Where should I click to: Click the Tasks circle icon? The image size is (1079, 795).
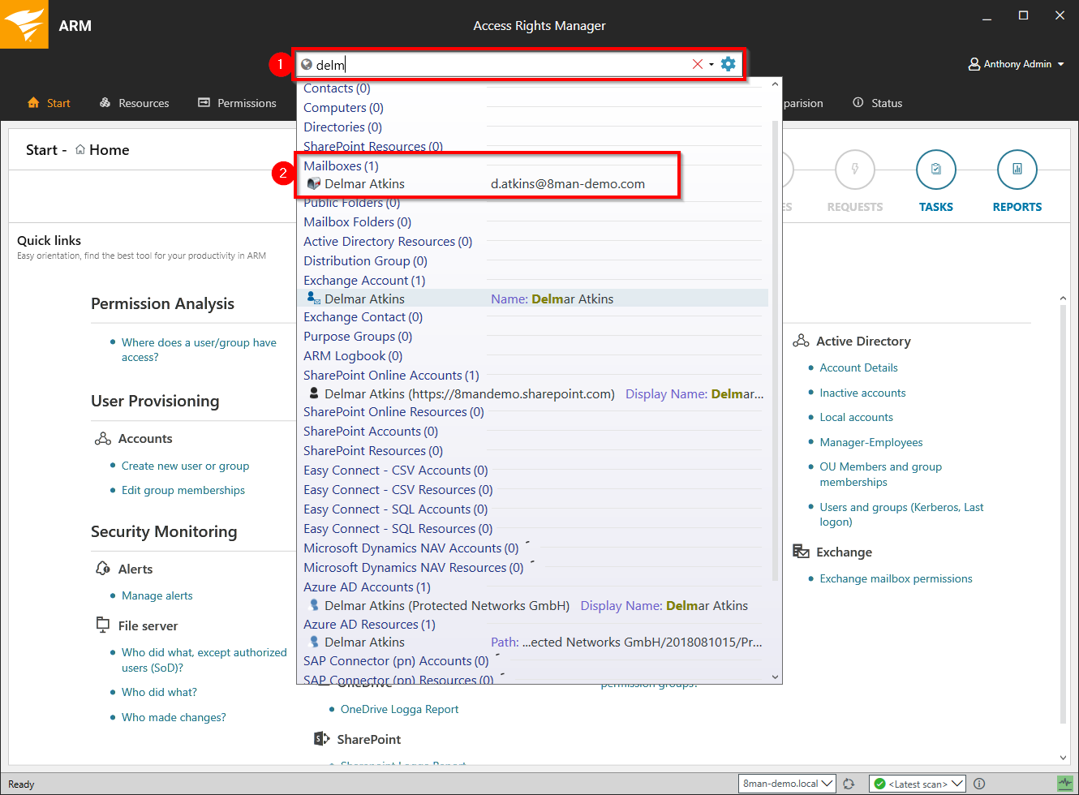(x=935, y=170)
